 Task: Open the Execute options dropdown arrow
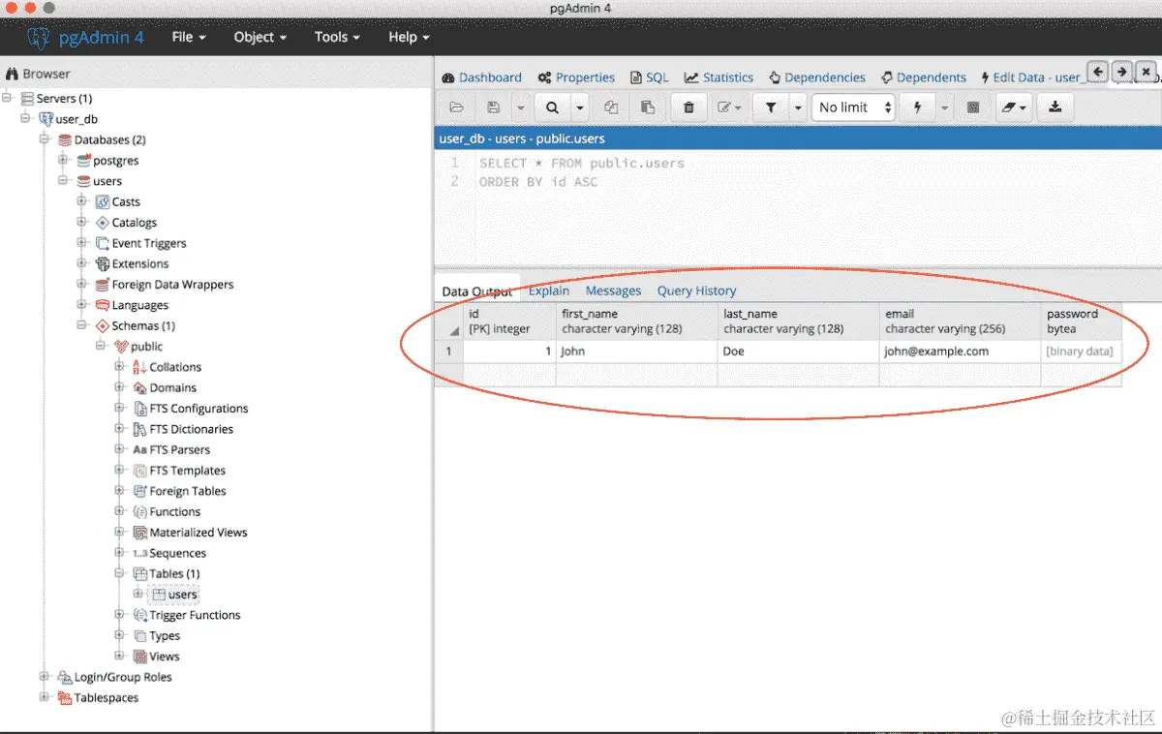944,107
